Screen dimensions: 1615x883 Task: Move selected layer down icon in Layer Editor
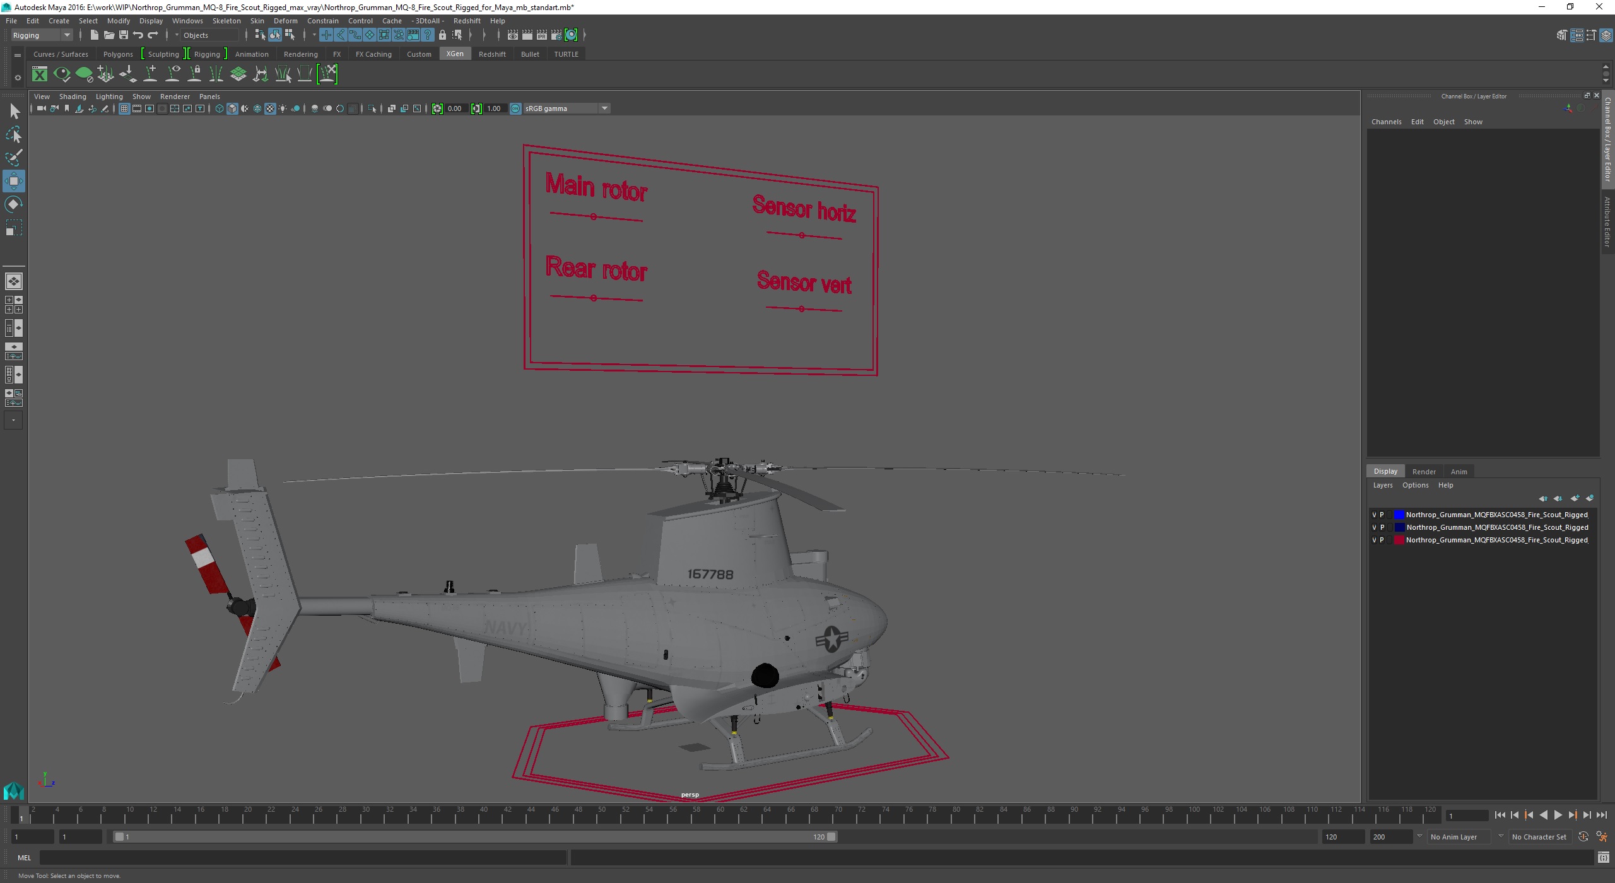click(1558, 498)
